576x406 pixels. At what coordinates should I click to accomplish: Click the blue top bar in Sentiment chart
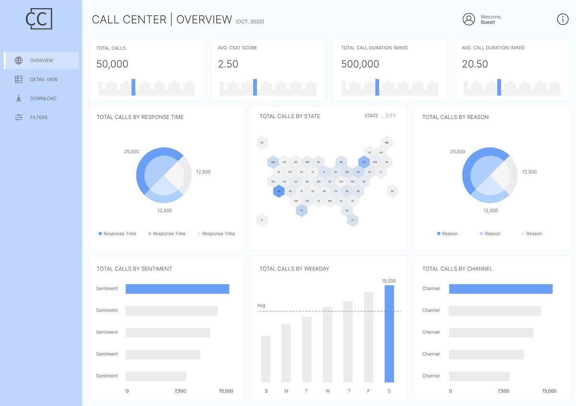[x=178, y=289]
